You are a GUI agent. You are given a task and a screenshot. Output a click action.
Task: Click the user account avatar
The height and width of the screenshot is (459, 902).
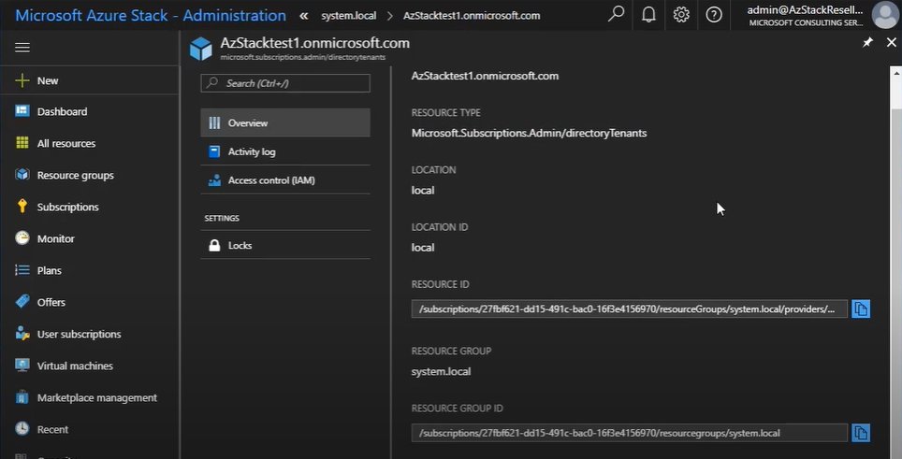click(x=884, y=16)
